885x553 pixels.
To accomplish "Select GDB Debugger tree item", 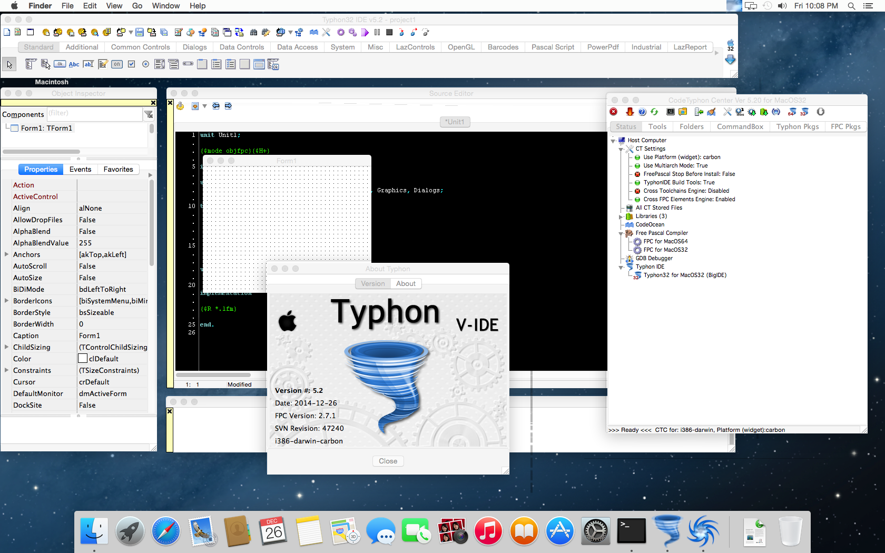I will coord(654,259).
